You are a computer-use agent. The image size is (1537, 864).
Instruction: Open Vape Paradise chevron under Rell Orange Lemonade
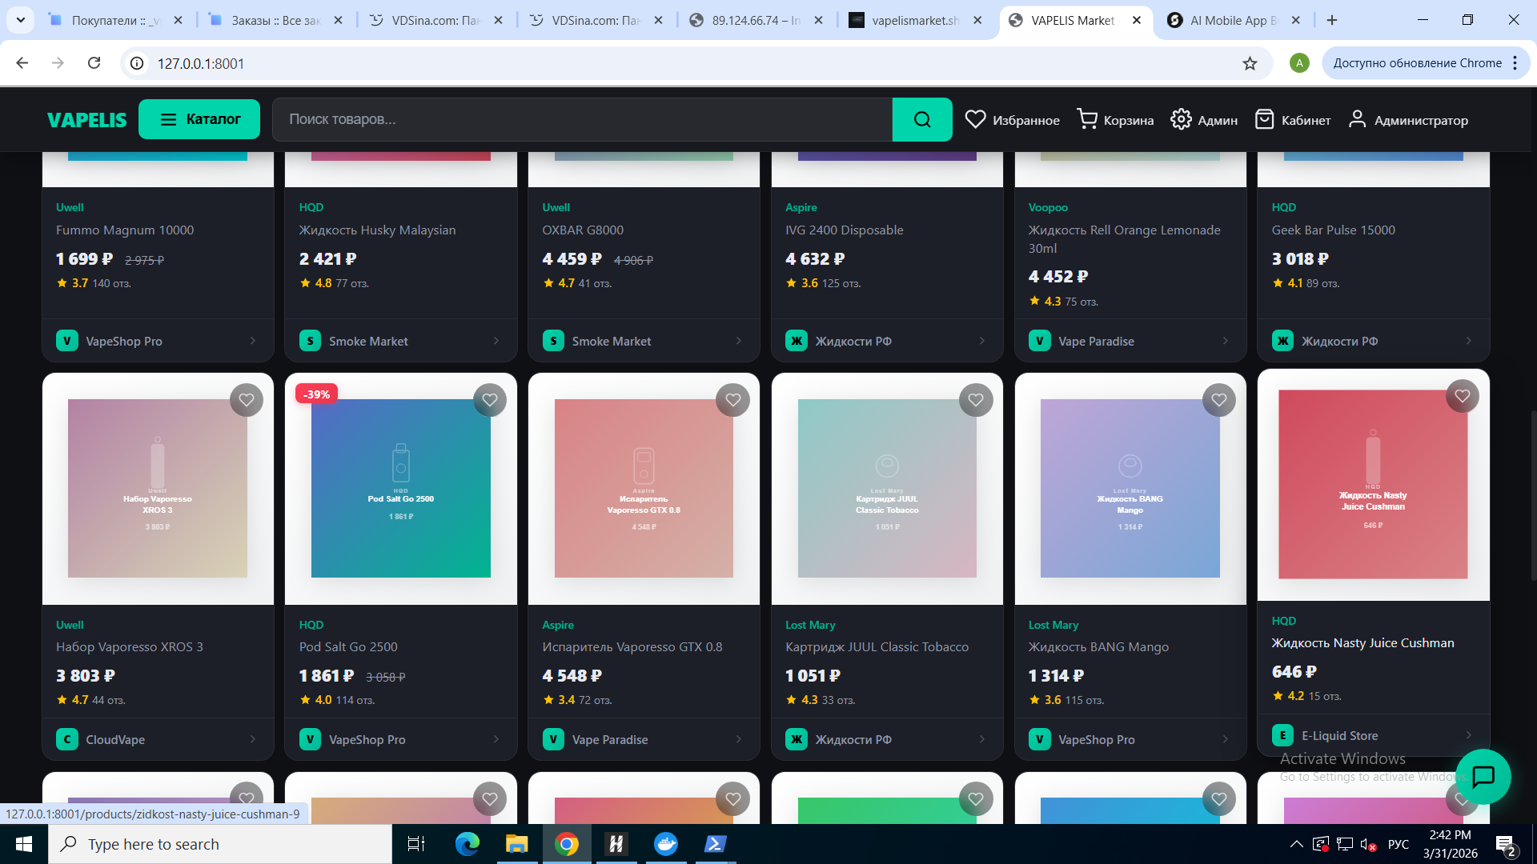(1226, 341)
